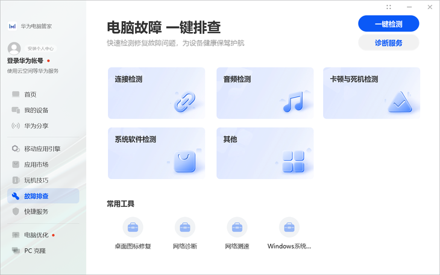Click the 华为分享 broadcast icon

(16, 126)
